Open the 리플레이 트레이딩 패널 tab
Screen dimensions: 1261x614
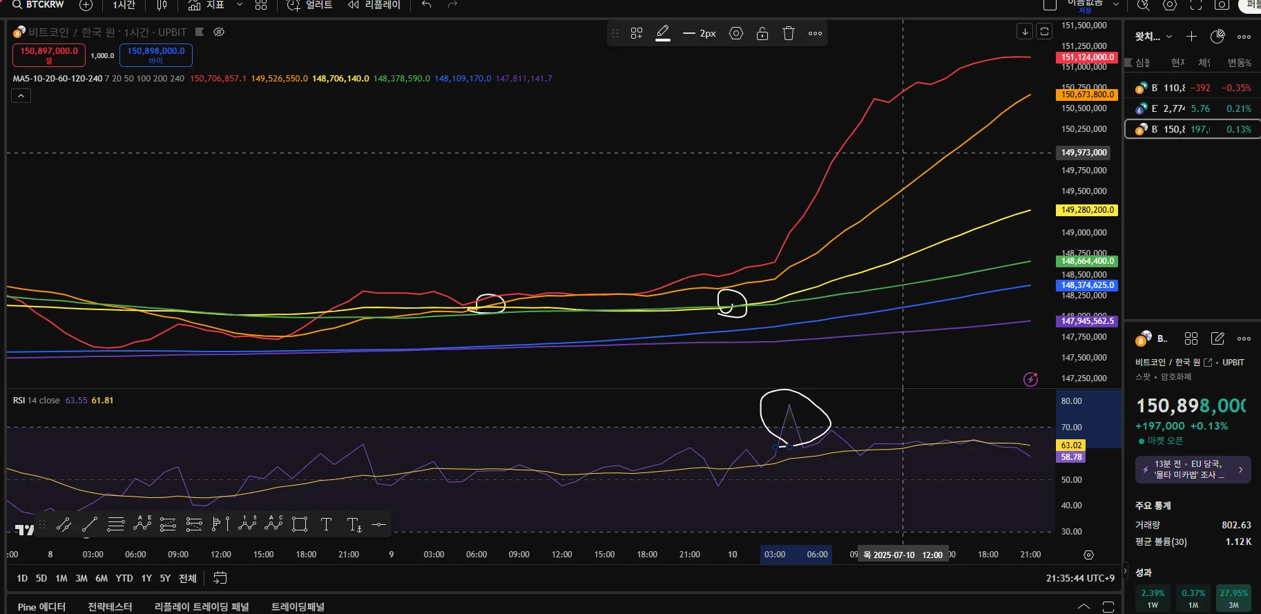[x=202, y=606]
